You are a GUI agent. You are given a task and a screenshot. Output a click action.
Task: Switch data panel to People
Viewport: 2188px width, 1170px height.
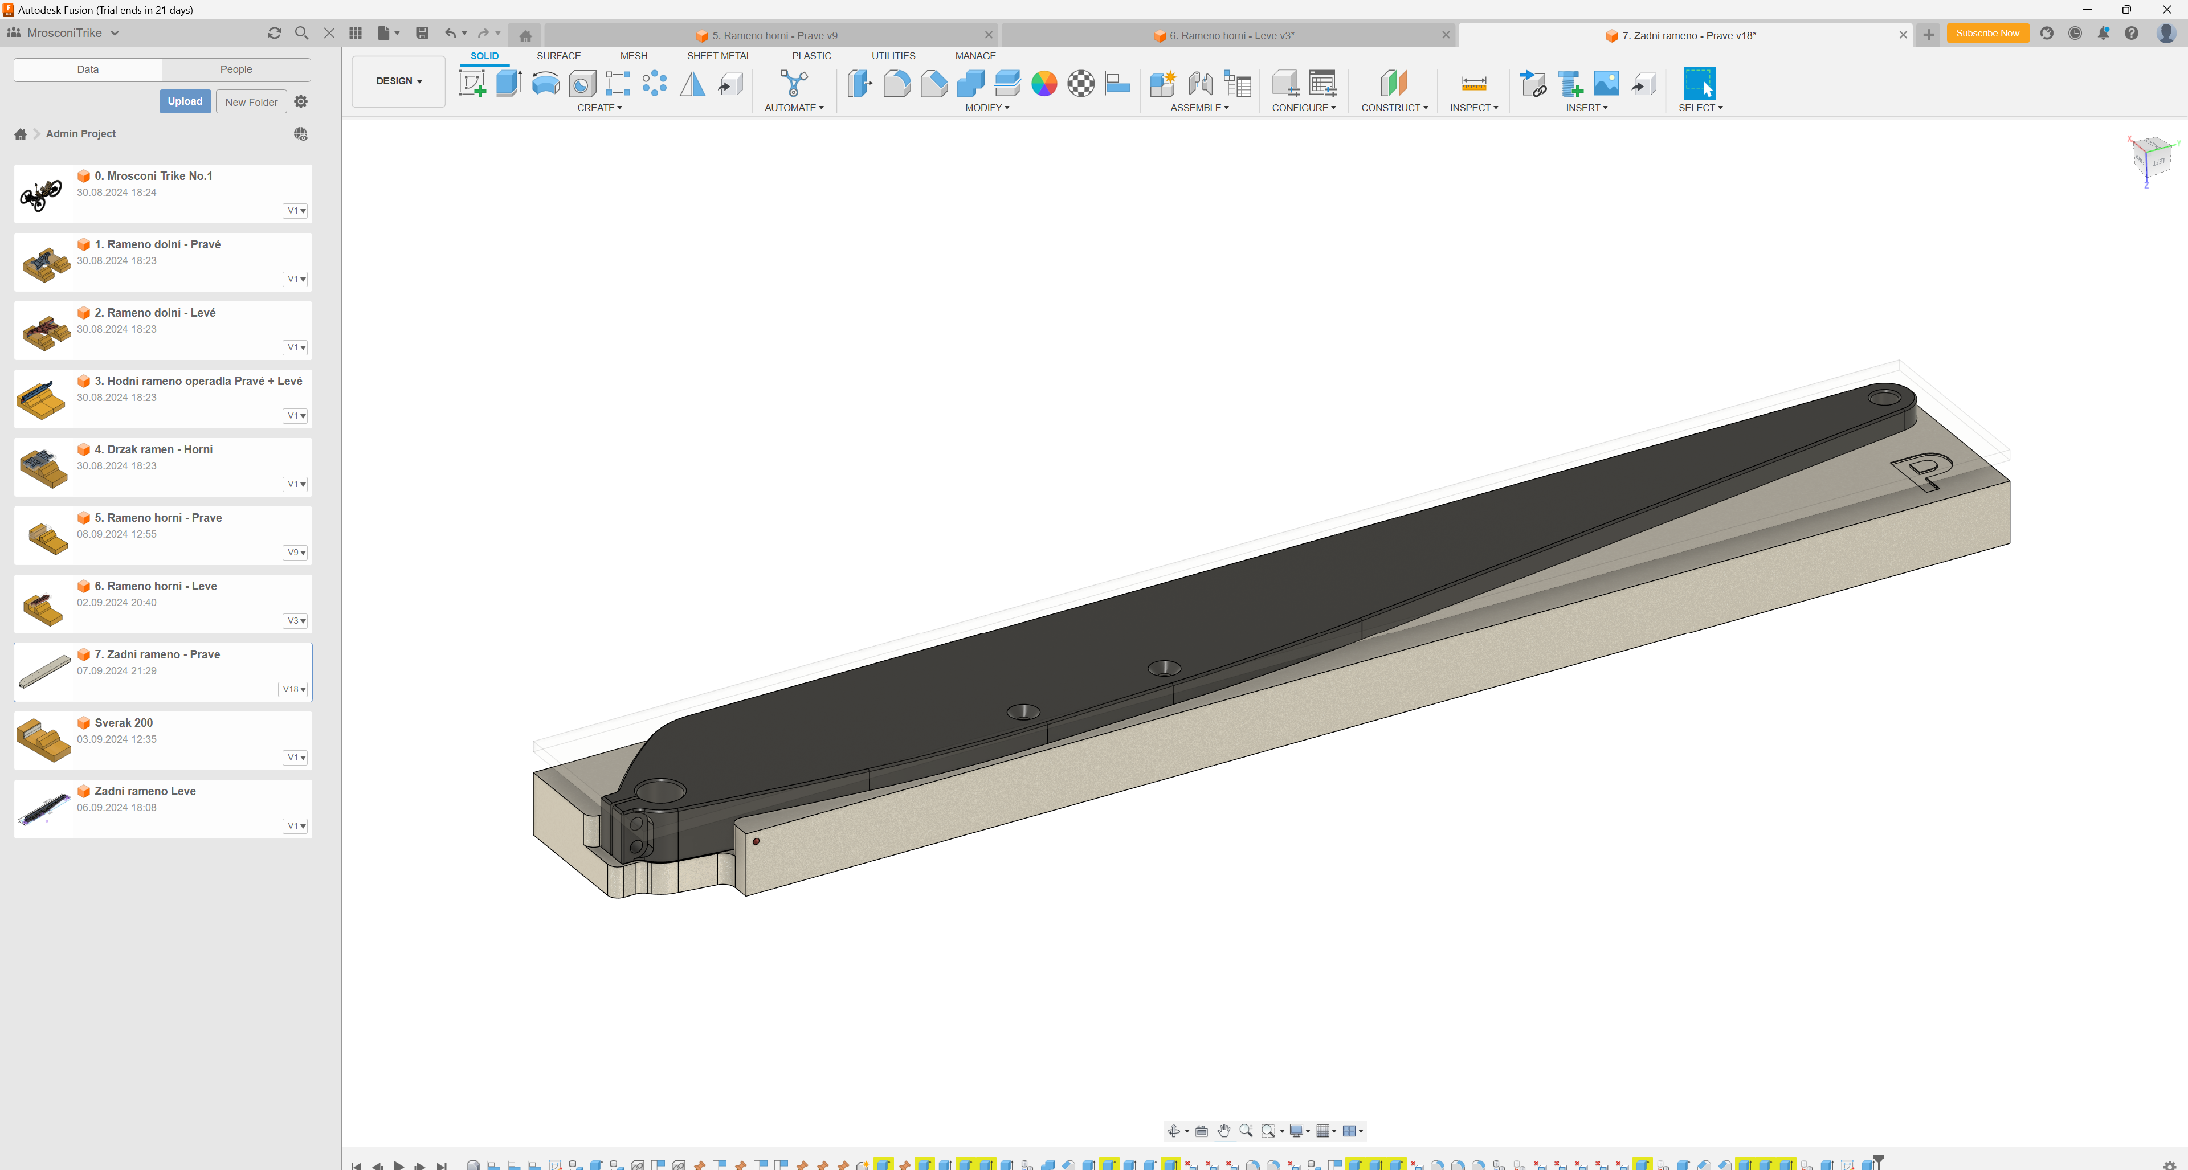(236, 69)
